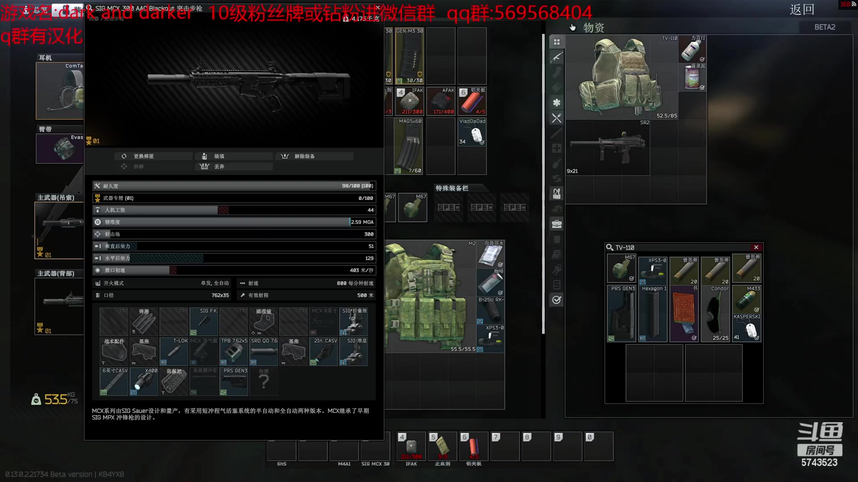Image resolution: width=858 pixels, height=482 pixels.
Task: Click the 装填 load button
Action: pos(234,156)
